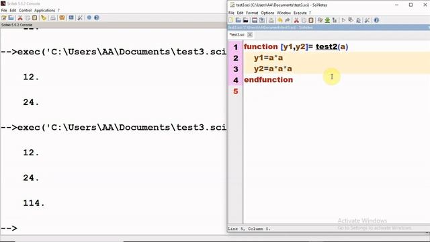Click Cut icon in Scilab console toolbar

20,18
